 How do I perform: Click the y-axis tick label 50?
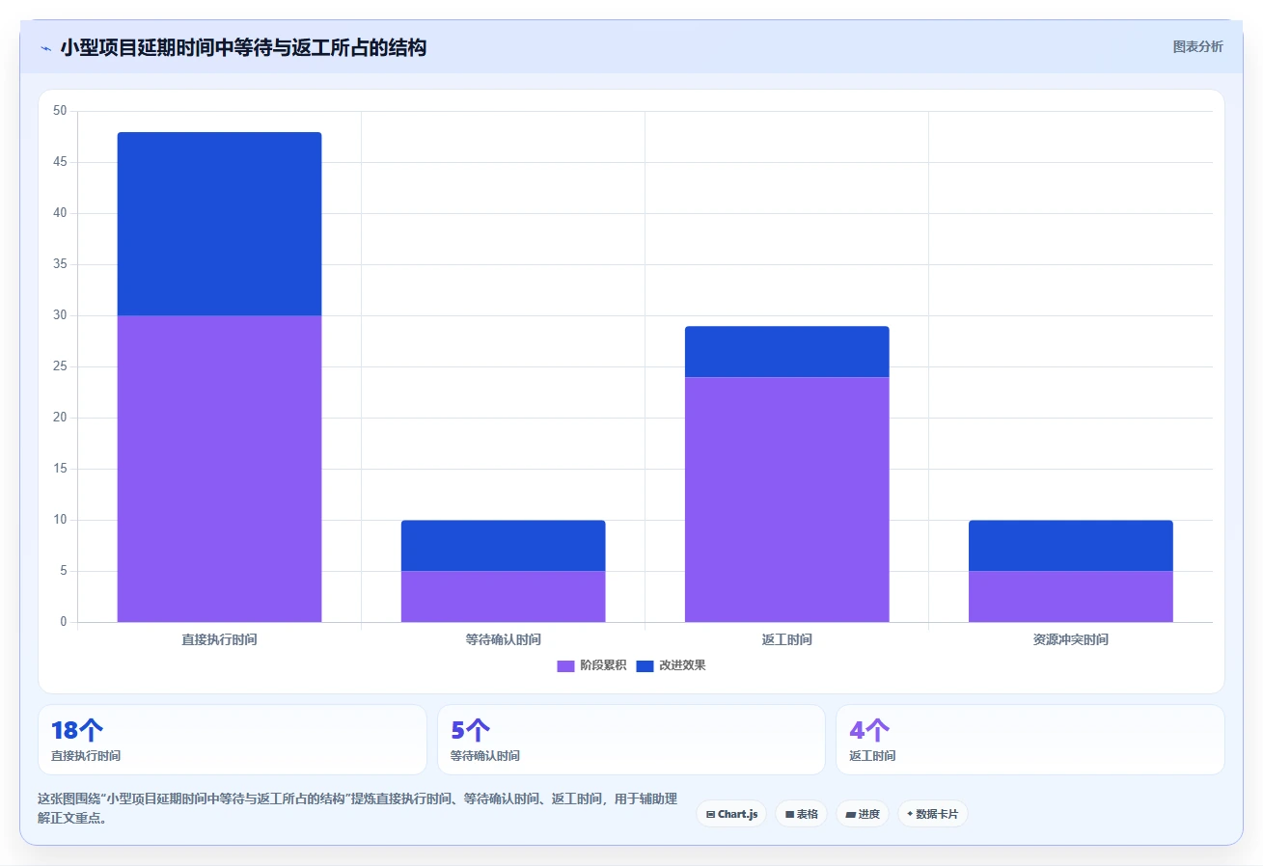pyautogui.click(x=60, y=111)
